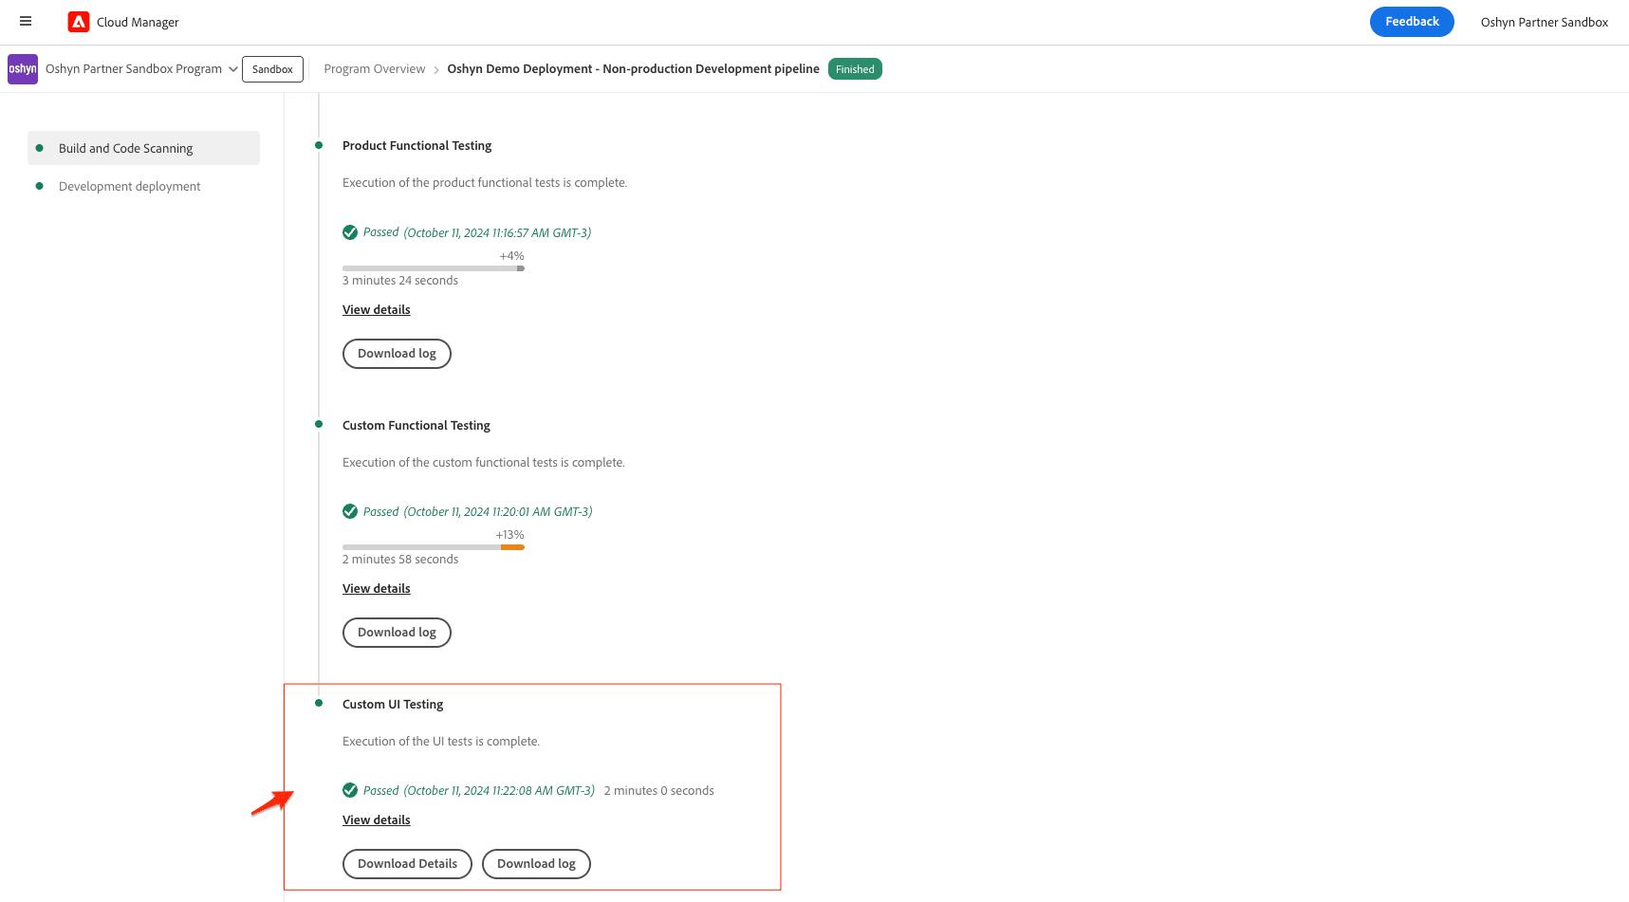Viewport: 1629px width, 902px height.
Task: Click the Feedback button
Action: 1412,22
